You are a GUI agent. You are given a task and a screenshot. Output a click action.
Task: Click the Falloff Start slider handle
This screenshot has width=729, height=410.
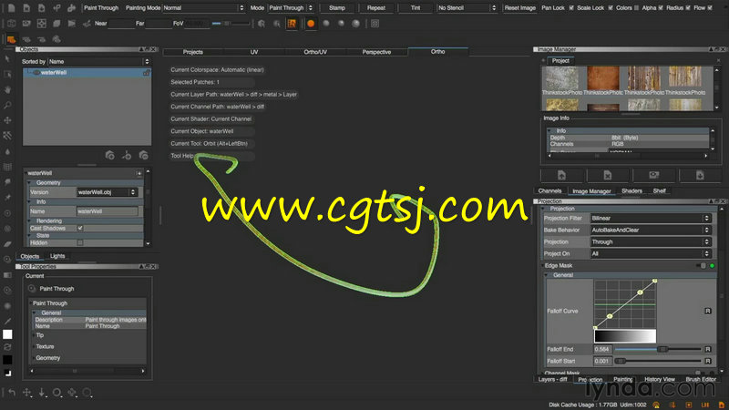(620, 361)
